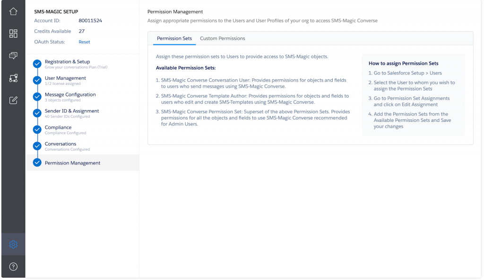Click the Registration & Setup checkmark icon
The height and width of the screenshot is (280, 484).
(x=37, y=64)
